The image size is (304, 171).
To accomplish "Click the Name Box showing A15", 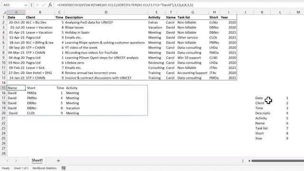I will tap(13, 5).
